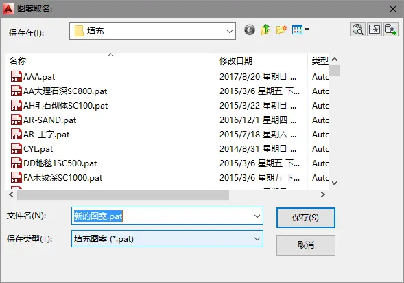
Task: Sort files by 修改日期 column
Action: [236, 61]
